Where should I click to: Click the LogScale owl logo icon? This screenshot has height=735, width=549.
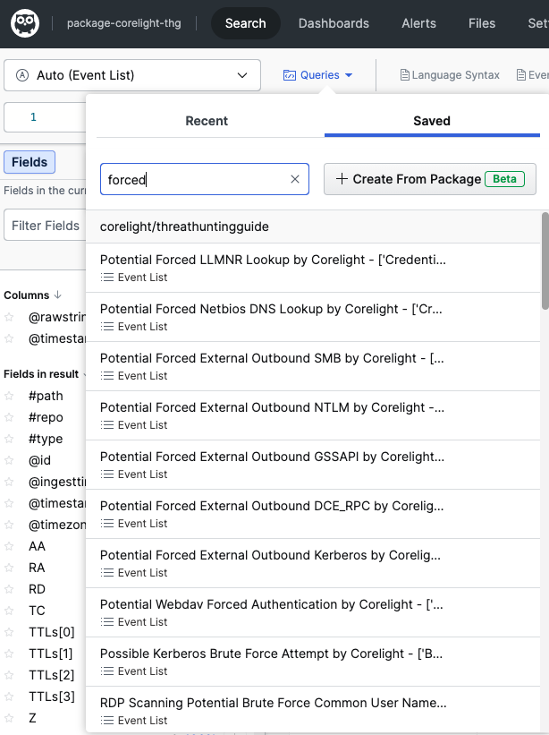coord(25,23)
